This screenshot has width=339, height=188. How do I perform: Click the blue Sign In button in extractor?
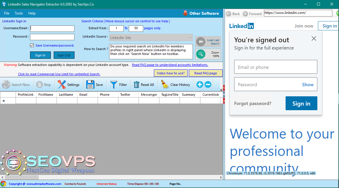(x=40, y=55)
